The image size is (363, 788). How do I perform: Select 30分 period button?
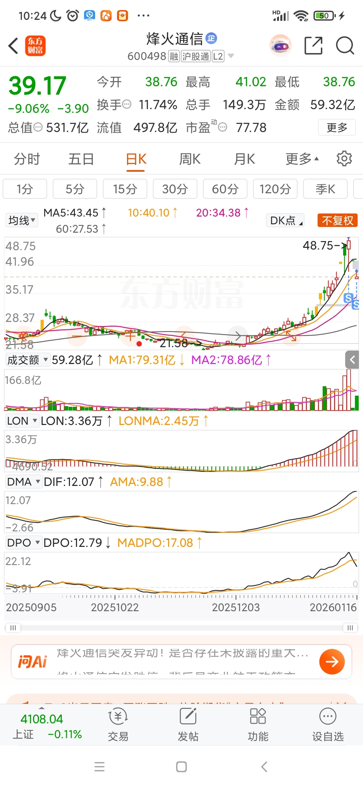click(175, 189)
